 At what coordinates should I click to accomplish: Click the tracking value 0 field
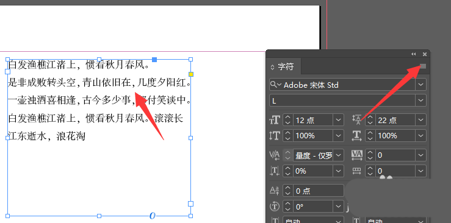[x=395, y=155]
